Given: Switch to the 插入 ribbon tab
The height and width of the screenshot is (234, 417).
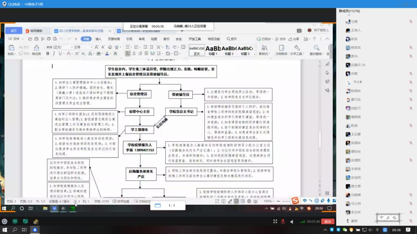Looking at the screenshot, I should click(98, 39).
